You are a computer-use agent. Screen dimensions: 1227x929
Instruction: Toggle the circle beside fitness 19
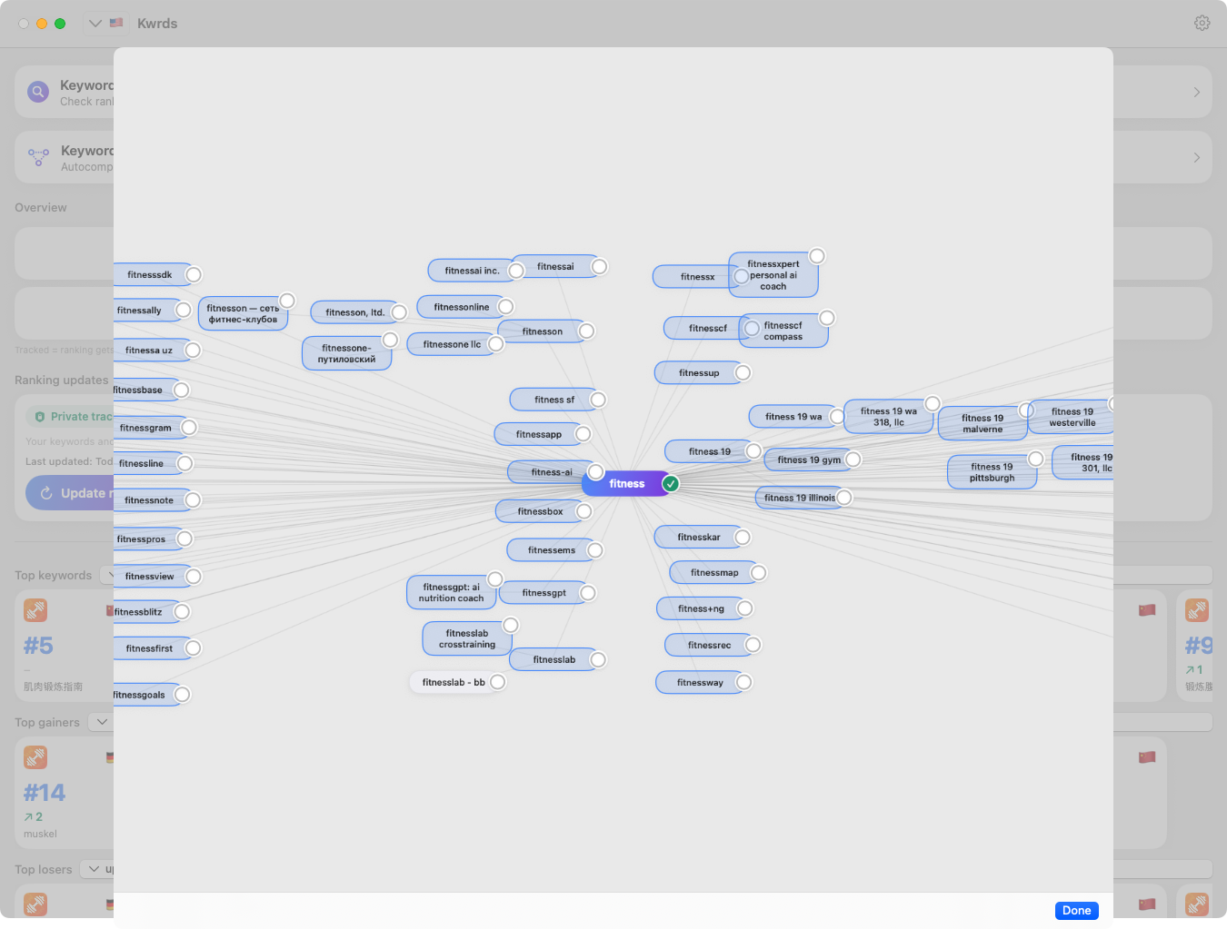(753, 451)
